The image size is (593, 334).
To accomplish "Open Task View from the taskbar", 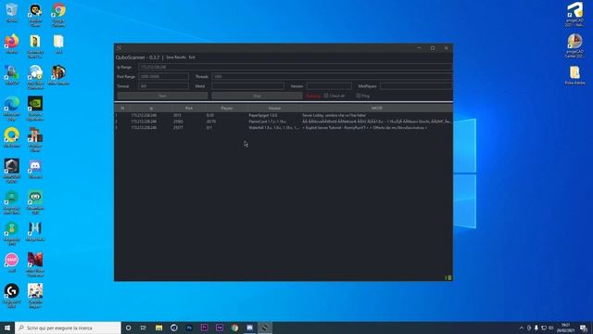I will click(144, 328).
